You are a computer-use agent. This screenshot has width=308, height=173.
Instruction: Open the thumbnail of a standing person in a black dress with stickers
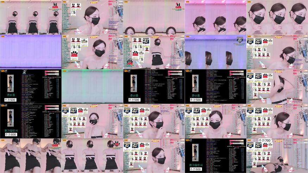(154, 52)
